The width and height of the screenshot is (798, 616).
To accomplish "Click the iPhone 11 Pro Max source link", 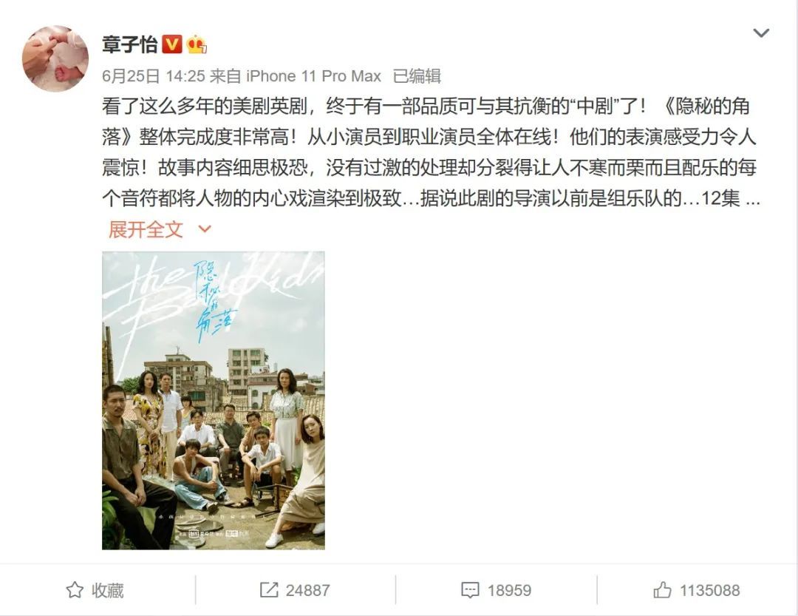I will (313, 76).
